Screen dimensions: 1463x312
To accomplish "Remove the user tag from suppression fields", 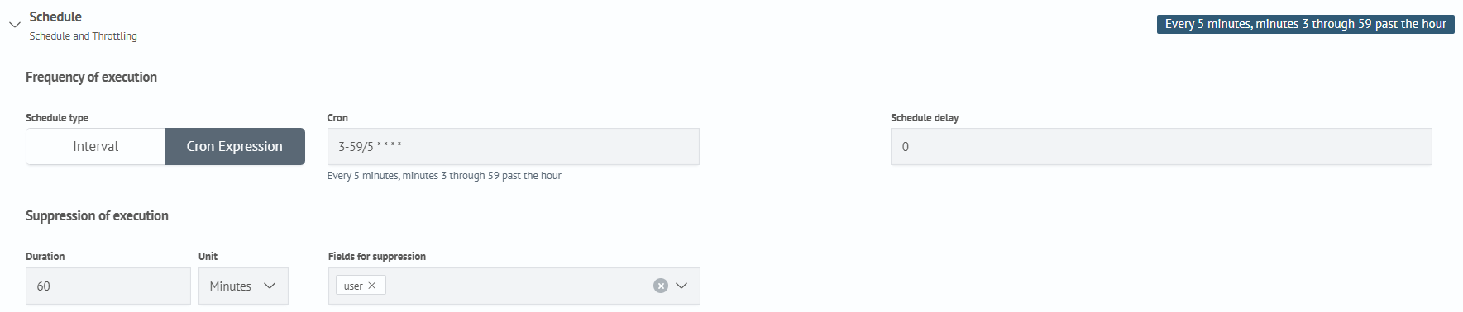I will [x=372, y=286].
